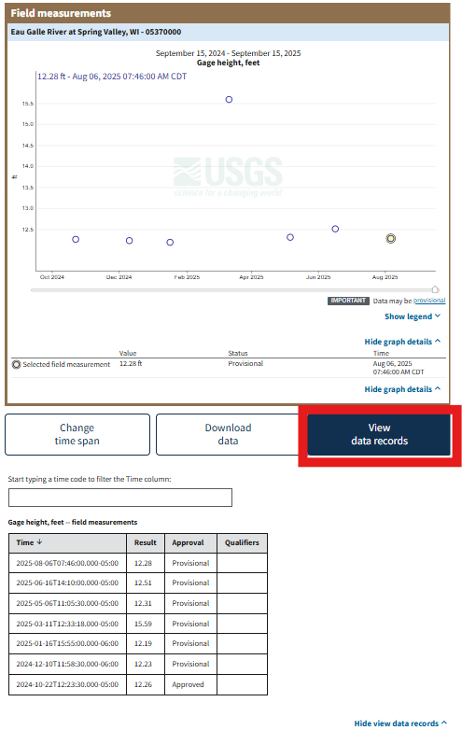Collapse upper Hide graph details
462x730 pixels.
(402, 342)
